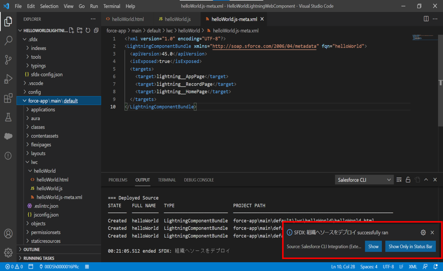This screenshot has height=271, width=443.
Task: Close the helloWorld.js-meta.xml tab
Action: [262, 19]
